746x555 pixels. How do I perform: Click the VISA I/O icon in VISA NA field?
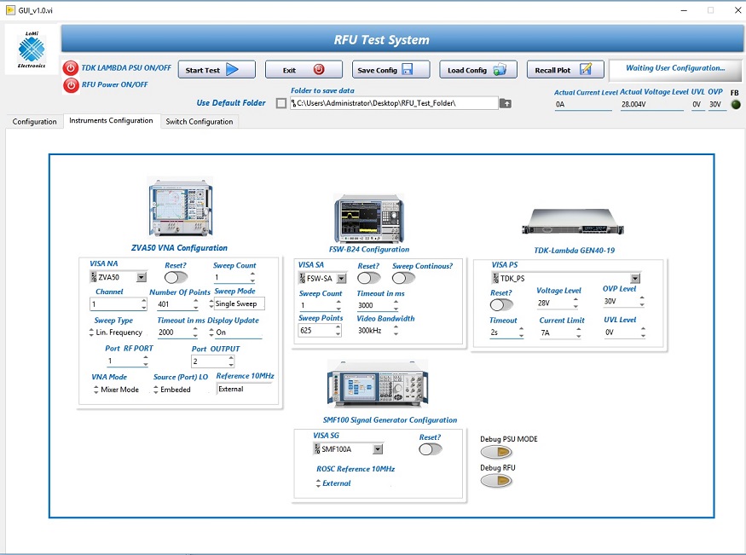click(93, 277)
